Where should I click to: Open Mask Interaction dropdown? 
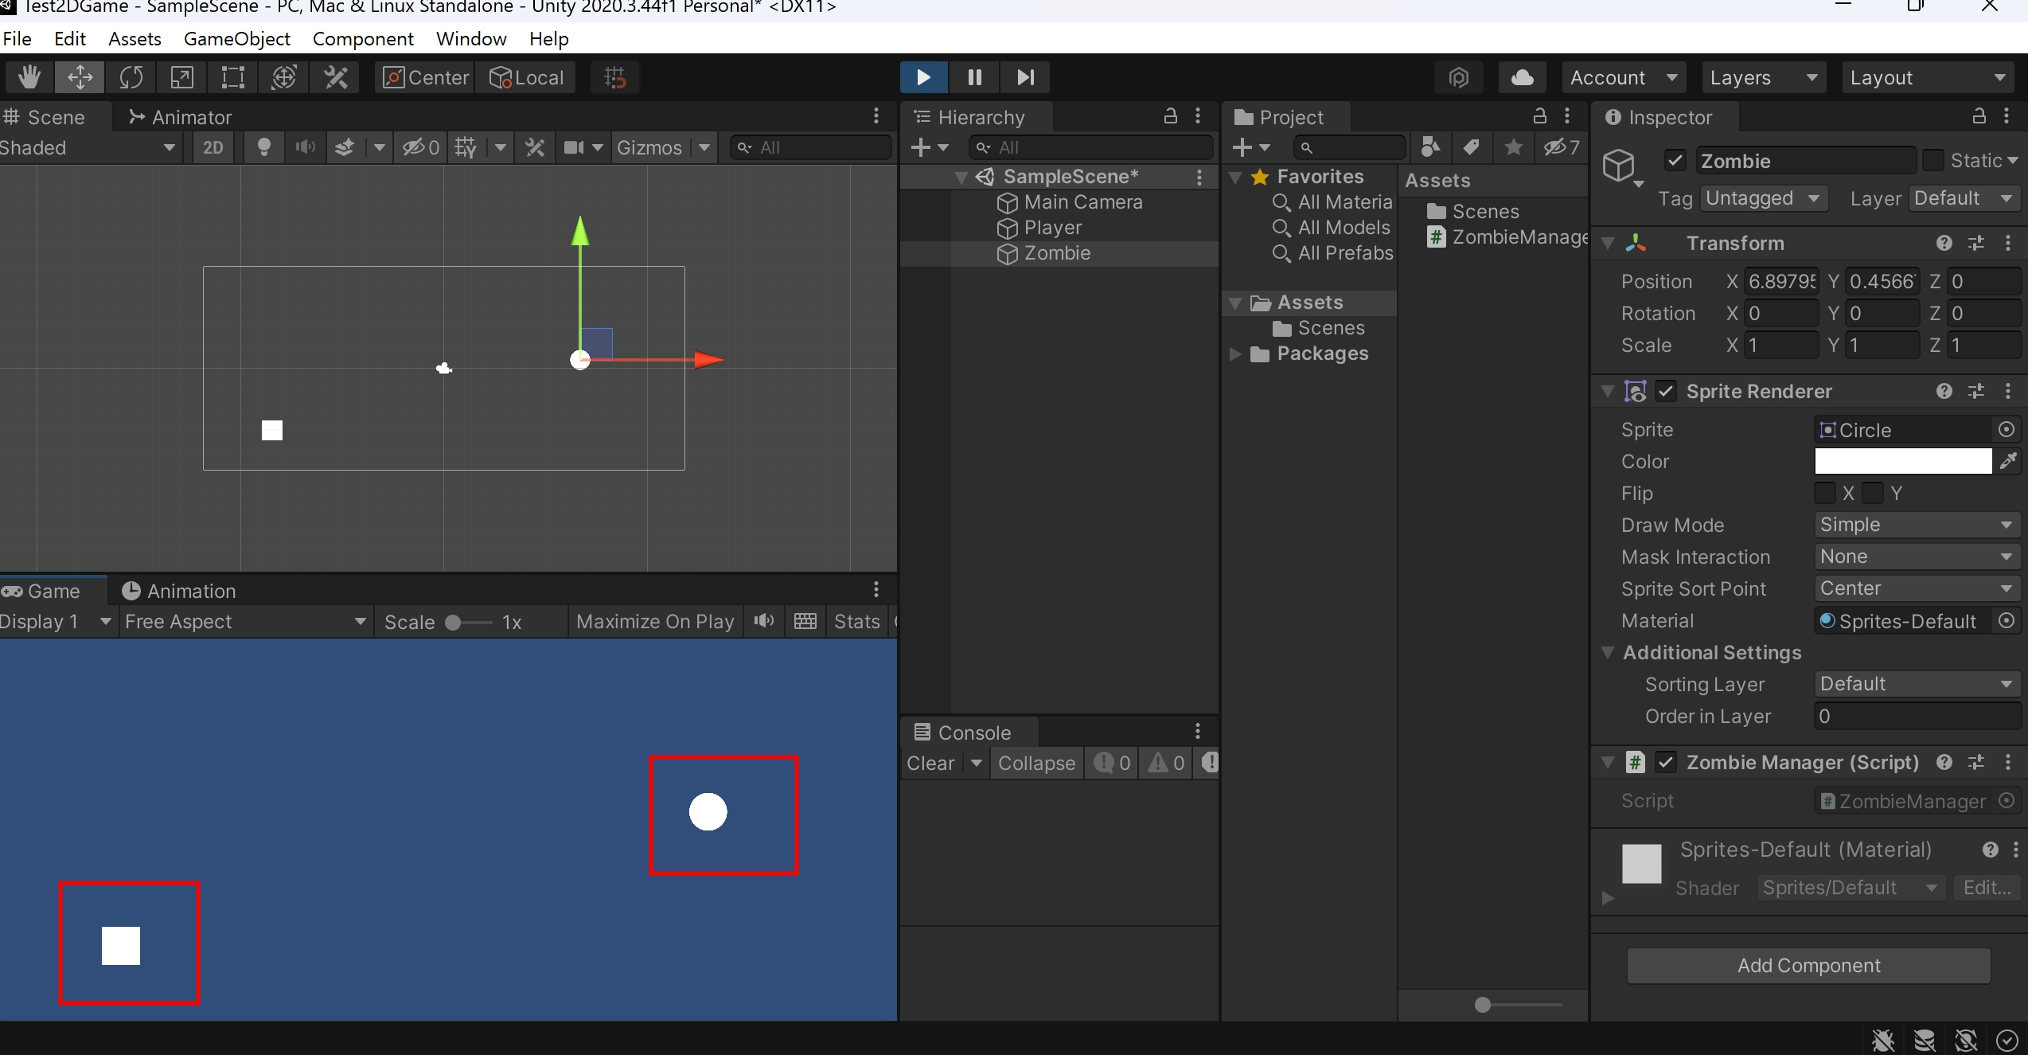(x=1917, y=557)
